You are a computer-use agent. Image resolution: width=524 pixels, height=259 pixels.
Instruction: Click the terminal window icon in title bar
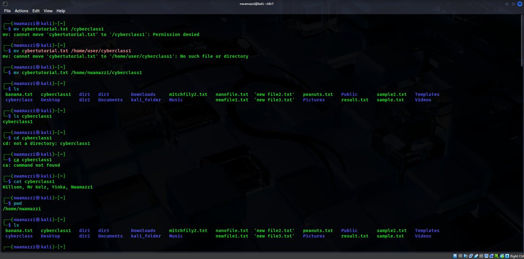click(5, 3)
